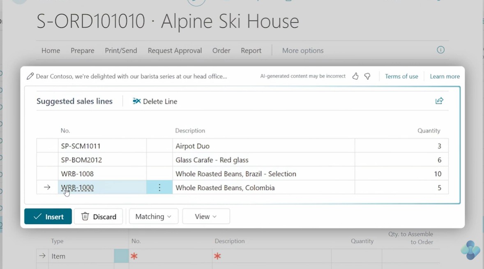The image size is (484, 269).
Task: Give thumbs down to the AI-generated content
Action: pos(367,76)
